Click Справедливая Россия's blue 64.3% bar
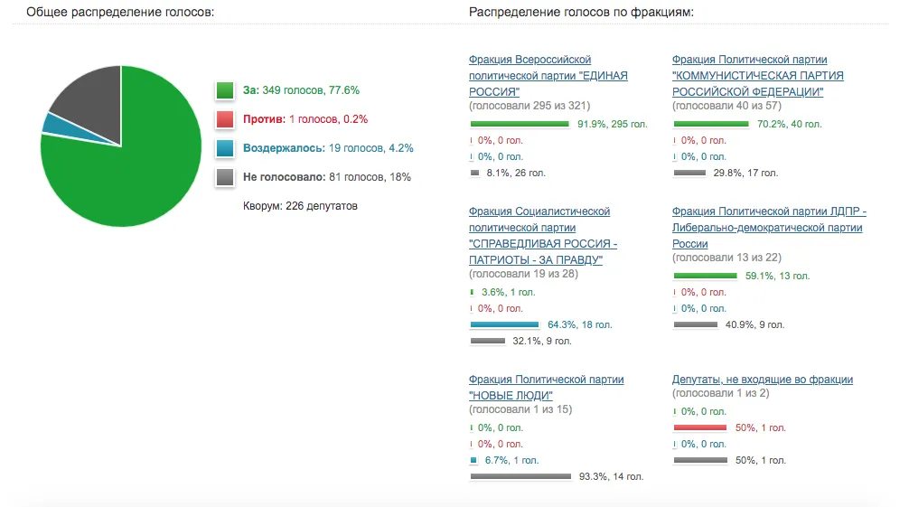Screen dimensions: 909x507 pos(505,324)
